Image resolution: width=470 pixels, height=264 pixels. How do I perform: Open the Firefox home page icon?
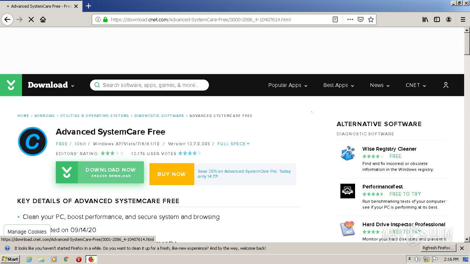[x=43, y=19]
